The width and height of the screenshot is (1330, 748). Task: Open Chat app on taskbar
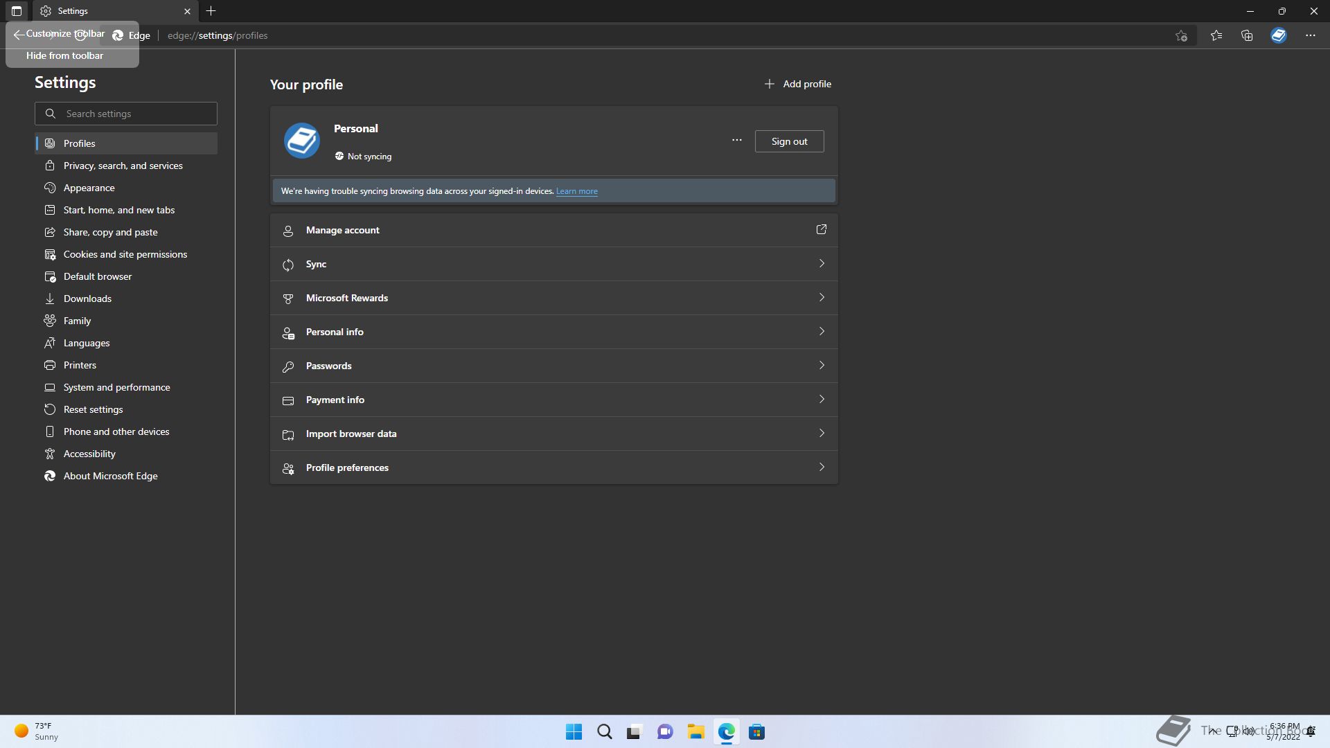[x=665, y=731]
